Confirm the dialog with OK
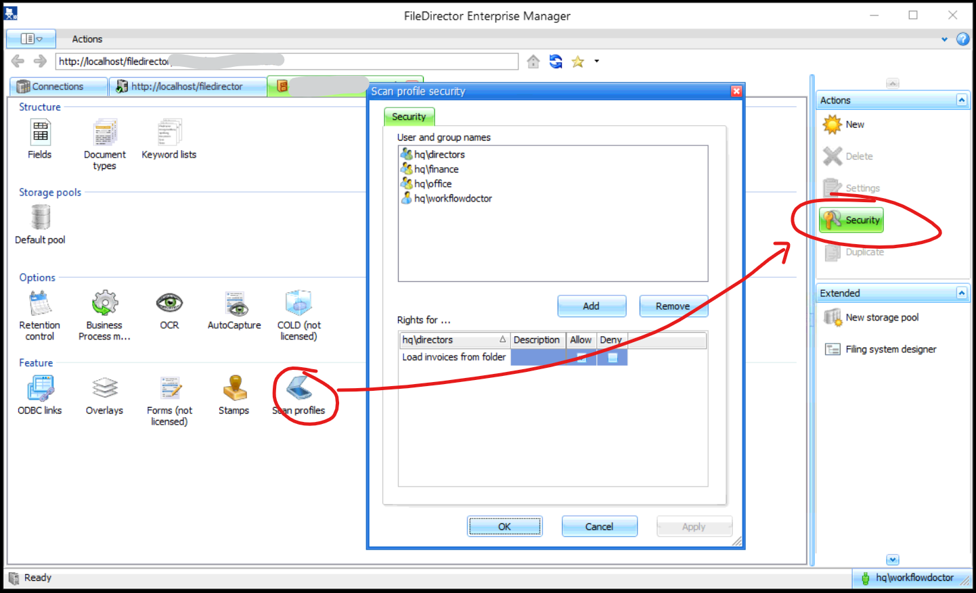 [504, 526]
